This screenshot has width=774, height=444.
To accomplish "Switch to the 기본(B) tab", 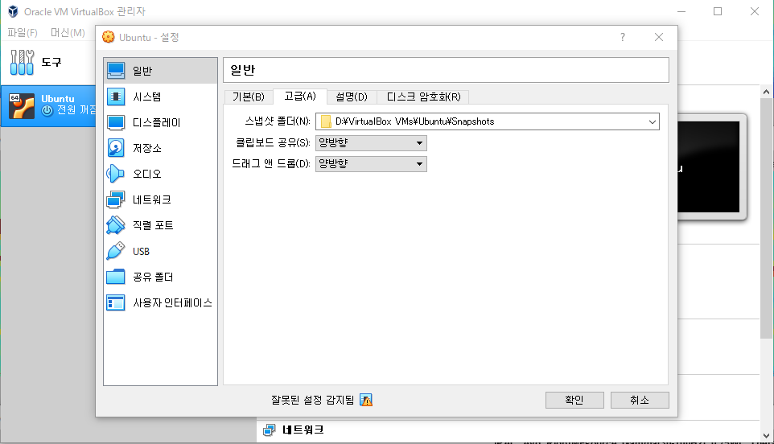I will pos(249,97).
